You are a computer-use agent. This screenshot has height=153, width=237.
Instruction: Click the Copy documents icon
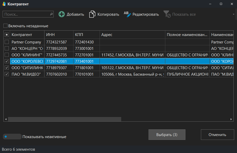92,14
